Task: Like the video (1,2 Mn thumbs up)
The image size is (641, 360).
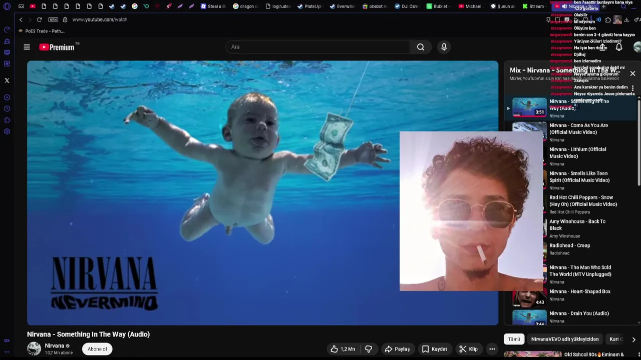Action: (343, 349)
